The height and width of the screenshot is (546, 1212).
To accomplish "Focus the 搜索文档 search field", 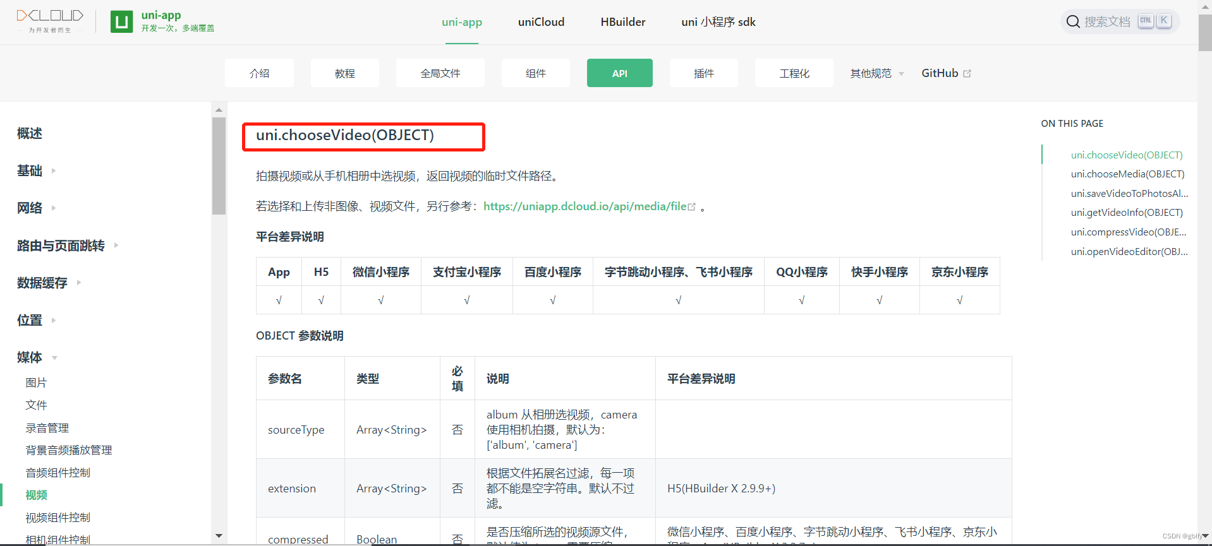I will [x=1120, y=21].
